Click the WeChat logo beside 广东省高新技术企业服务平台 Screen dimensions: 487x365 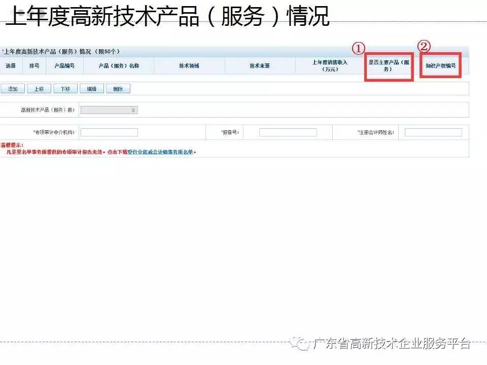[303, 345]
